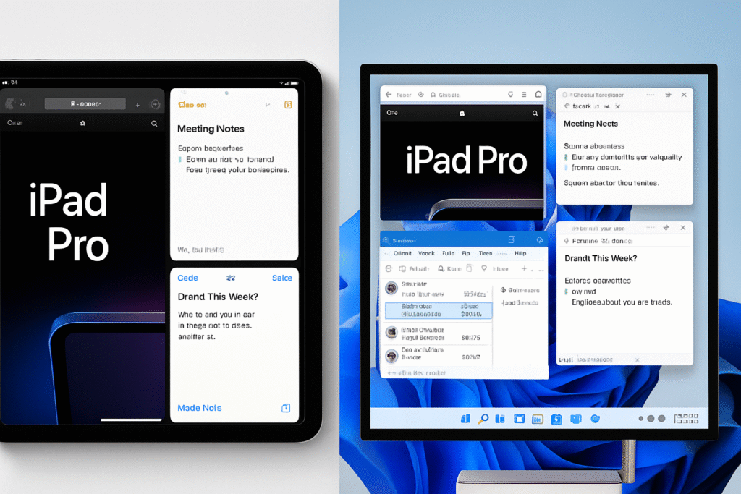Viewport: 741px width, 494px height.
Task: Click 'One' label on desktop iPad Pro page
Action: click(x=392, y=113)
